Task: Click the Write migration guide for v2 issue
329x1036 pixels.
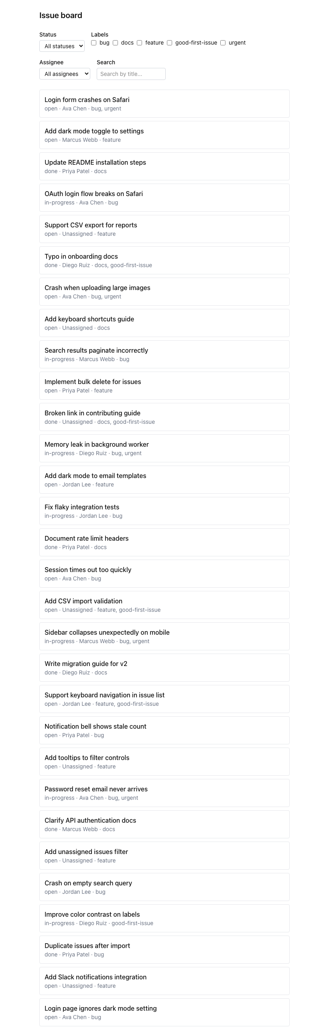Action: point(164,668)
